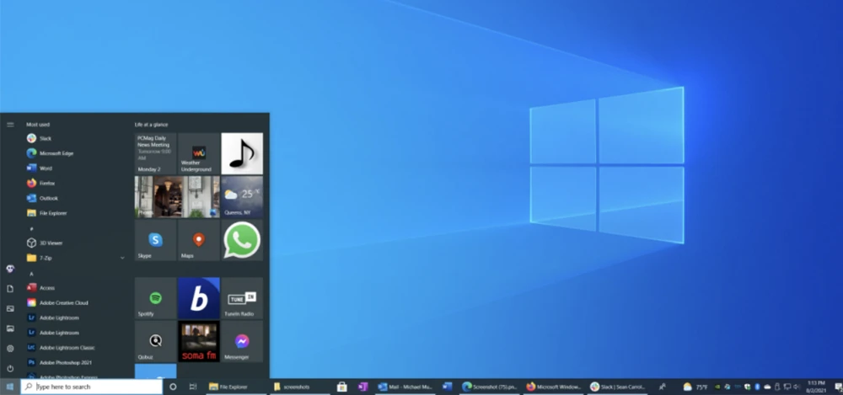Open the soma fm tile

click(199, 341)
